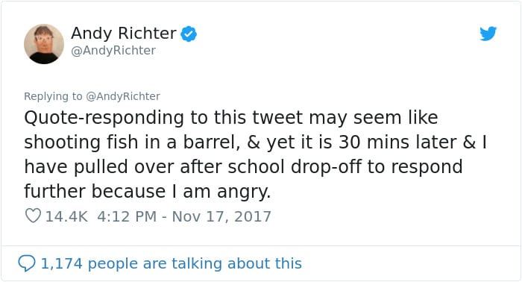Click the @AndyRichter handle below the name
Screen dimensions: 522x282
click(x=113, y=51)
